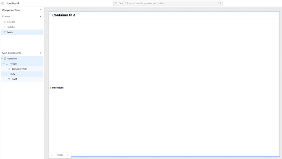Select the Sidebar frame
The image size is (282, 159).
coord(22,27)
